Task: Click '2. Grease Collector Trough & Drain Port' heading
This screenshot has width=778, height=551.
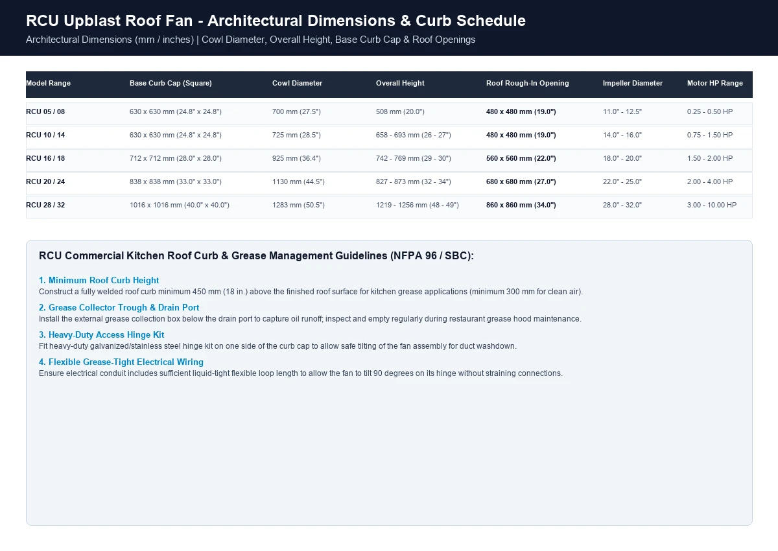Action: pos(119,308)
